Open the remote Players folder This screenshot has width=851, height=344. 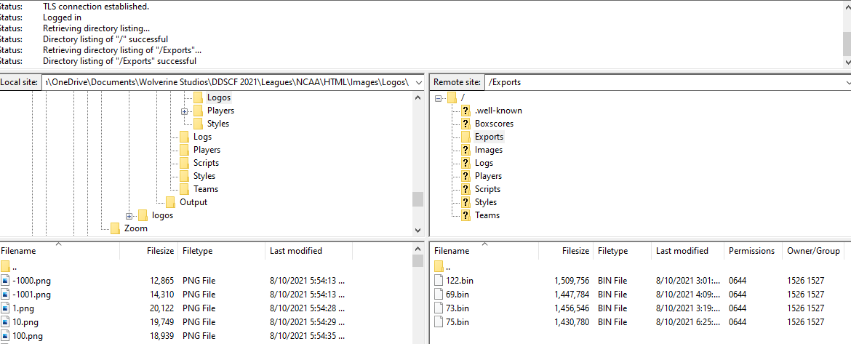click(x=488, y=176)
